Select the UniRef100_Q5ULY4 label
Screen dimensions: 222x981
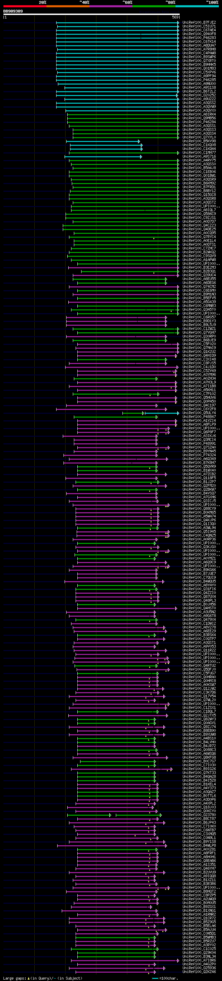[x=199, y=413]
